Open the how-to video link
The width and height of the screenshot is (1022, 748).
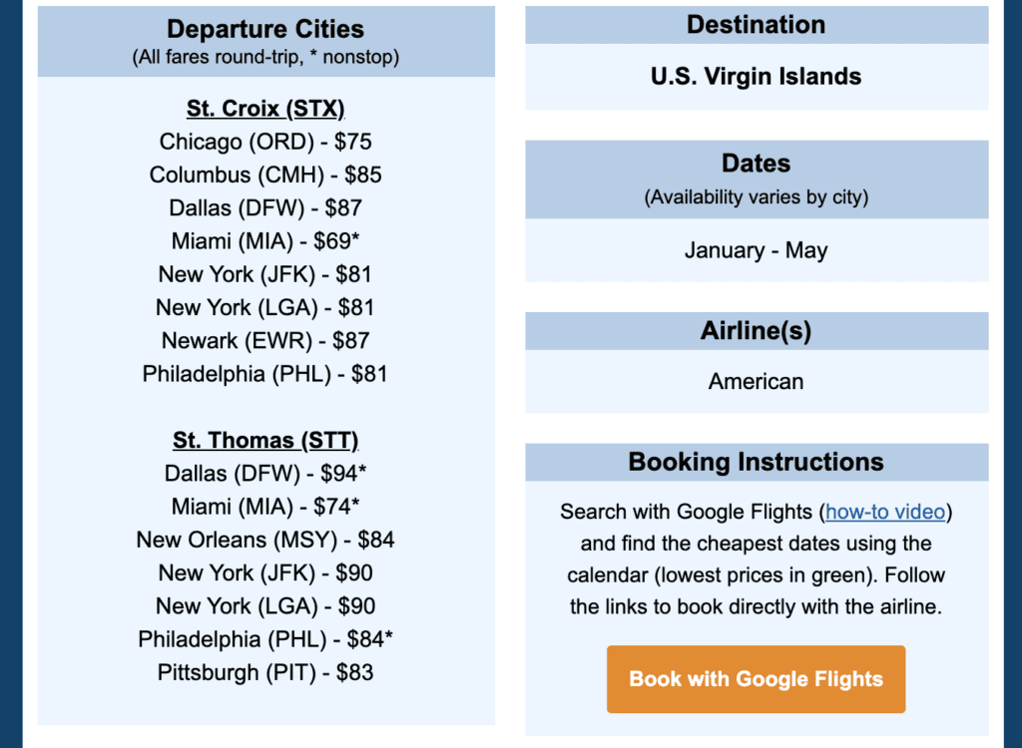pos(885,512)
